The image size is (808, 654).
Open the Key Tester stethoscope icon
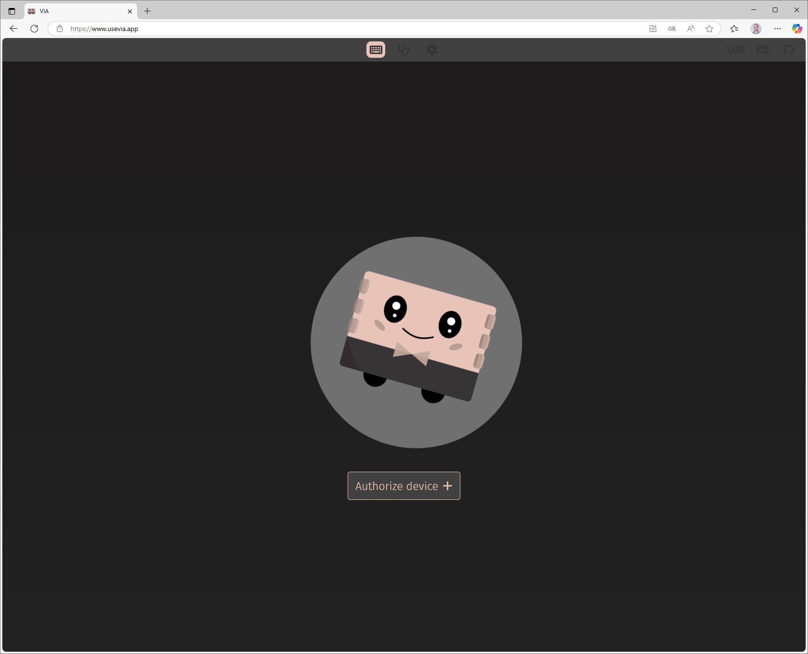point(404,50)
